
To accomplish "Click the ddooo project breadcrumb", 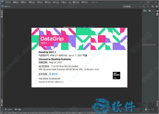I will [6, 6].
